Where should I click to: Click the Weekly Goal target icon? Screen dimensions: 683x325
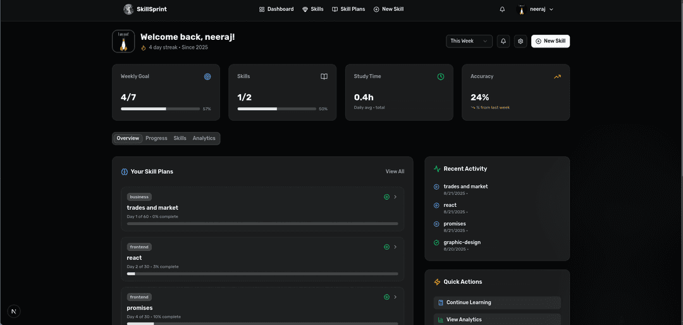pos(207,77)
